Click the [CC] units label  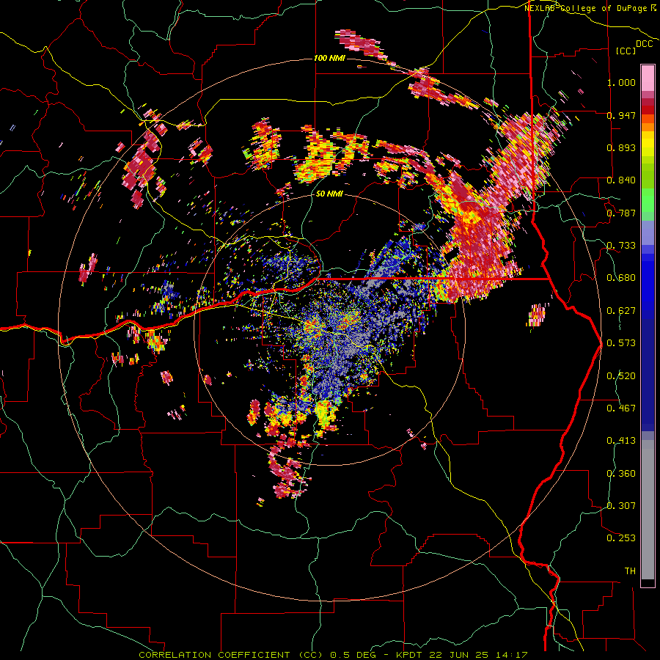click(626, 51)
